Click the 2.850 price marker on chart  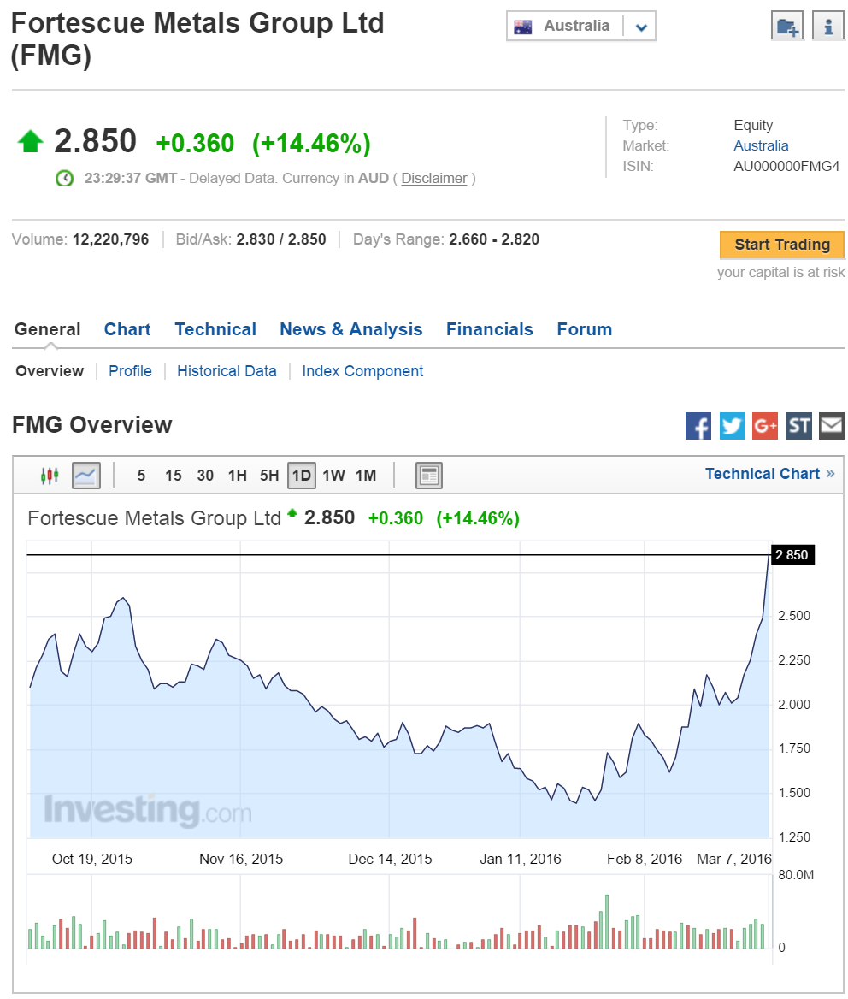pyautogui.click(x=791, y=555)
